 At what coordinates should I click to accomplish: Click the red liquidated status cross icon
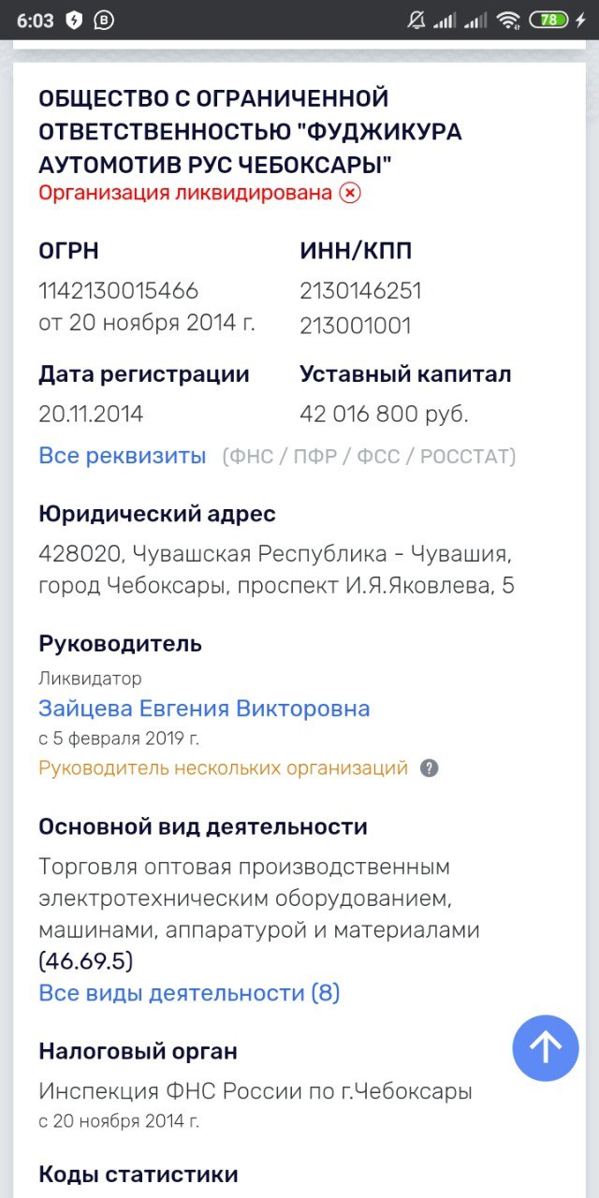pos(349,193)
